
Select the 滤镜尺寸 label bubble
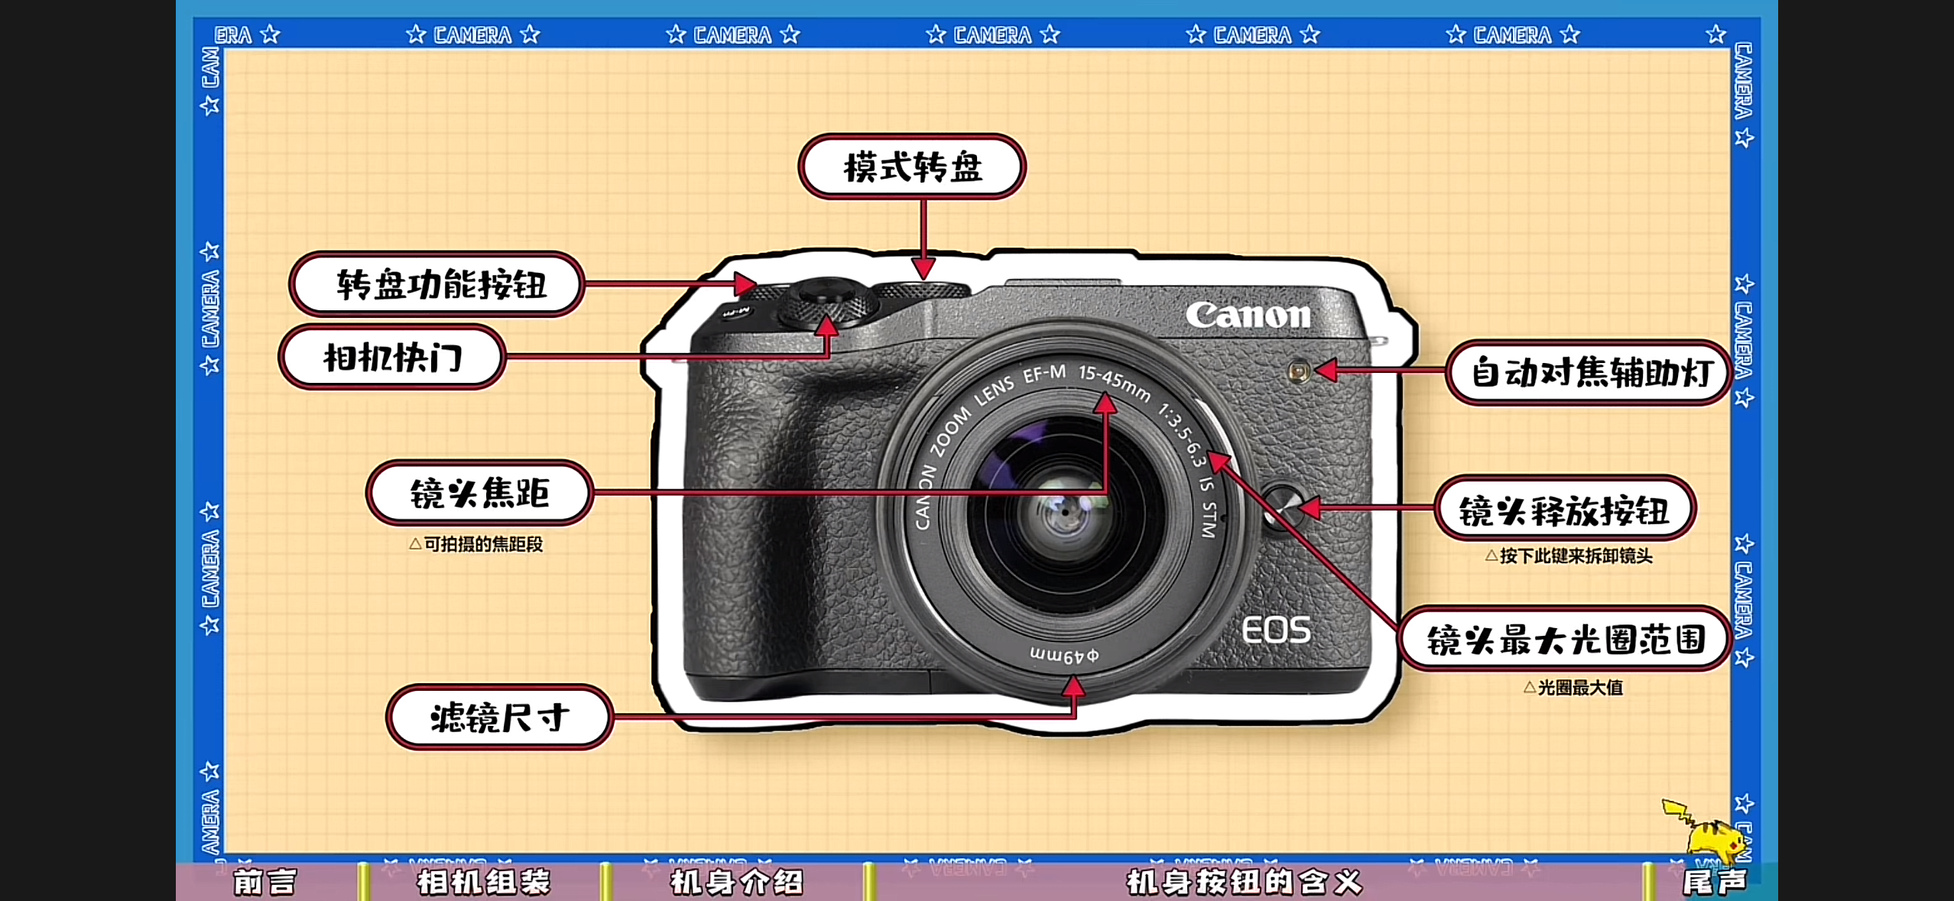(500, 717)
